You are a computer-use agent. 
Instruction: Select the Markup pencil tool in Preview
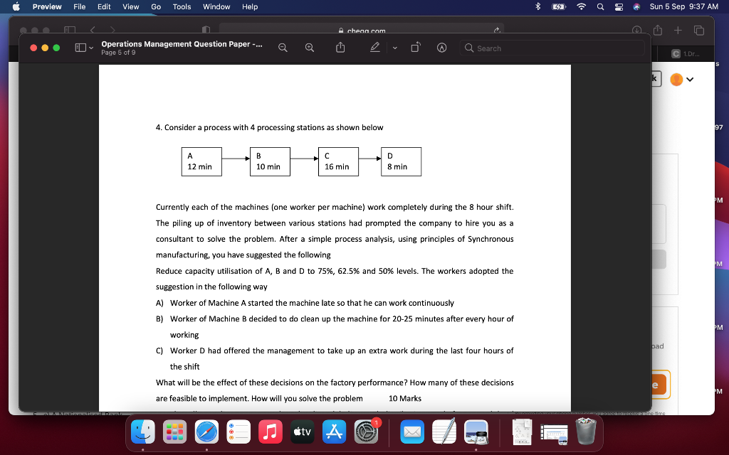pos(376,48)
